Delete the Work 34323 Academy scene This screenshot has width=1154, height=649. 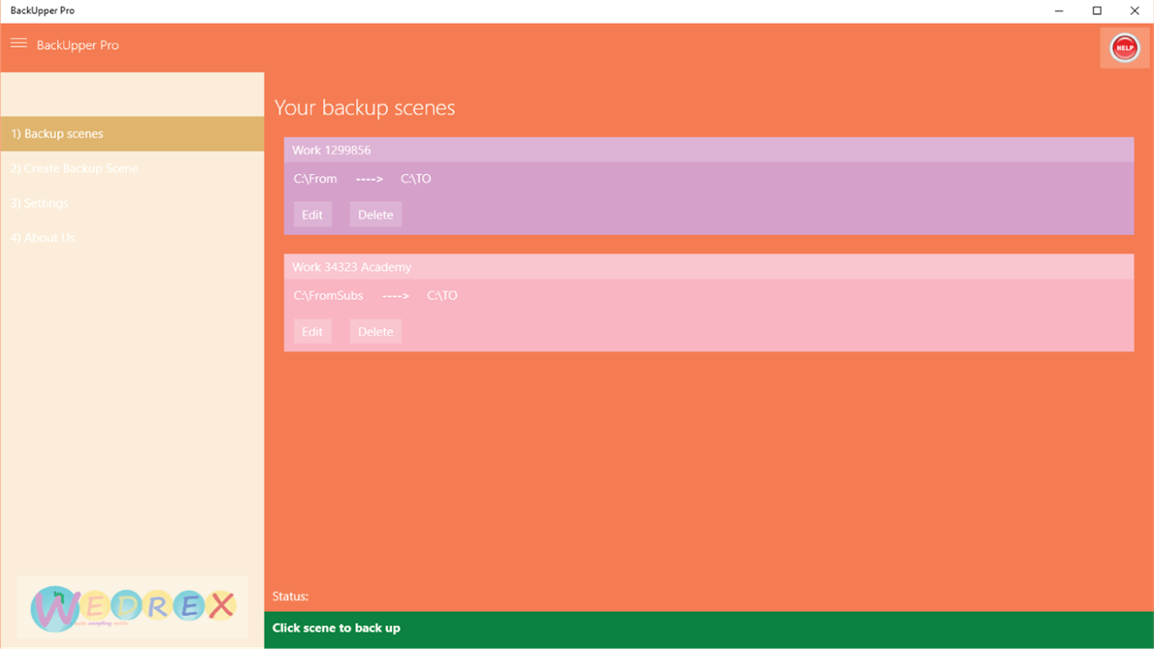(375, 332)
